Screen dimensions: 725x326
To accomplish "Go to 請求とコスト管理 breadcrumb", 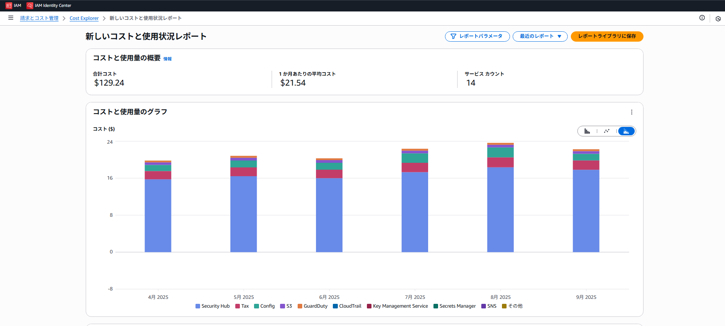I will (x=39, y=18).
